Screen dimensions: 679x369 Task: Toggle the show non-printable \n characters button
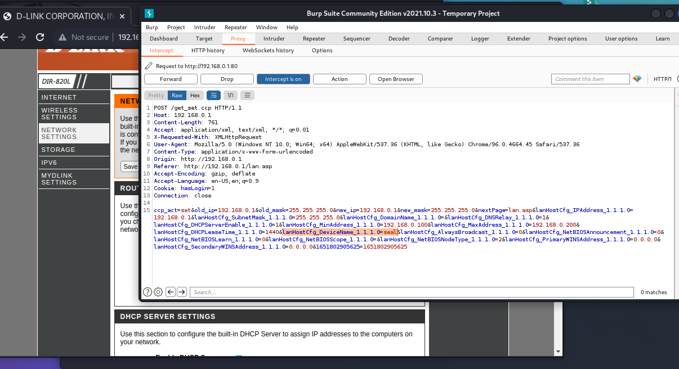pos(230,96)
